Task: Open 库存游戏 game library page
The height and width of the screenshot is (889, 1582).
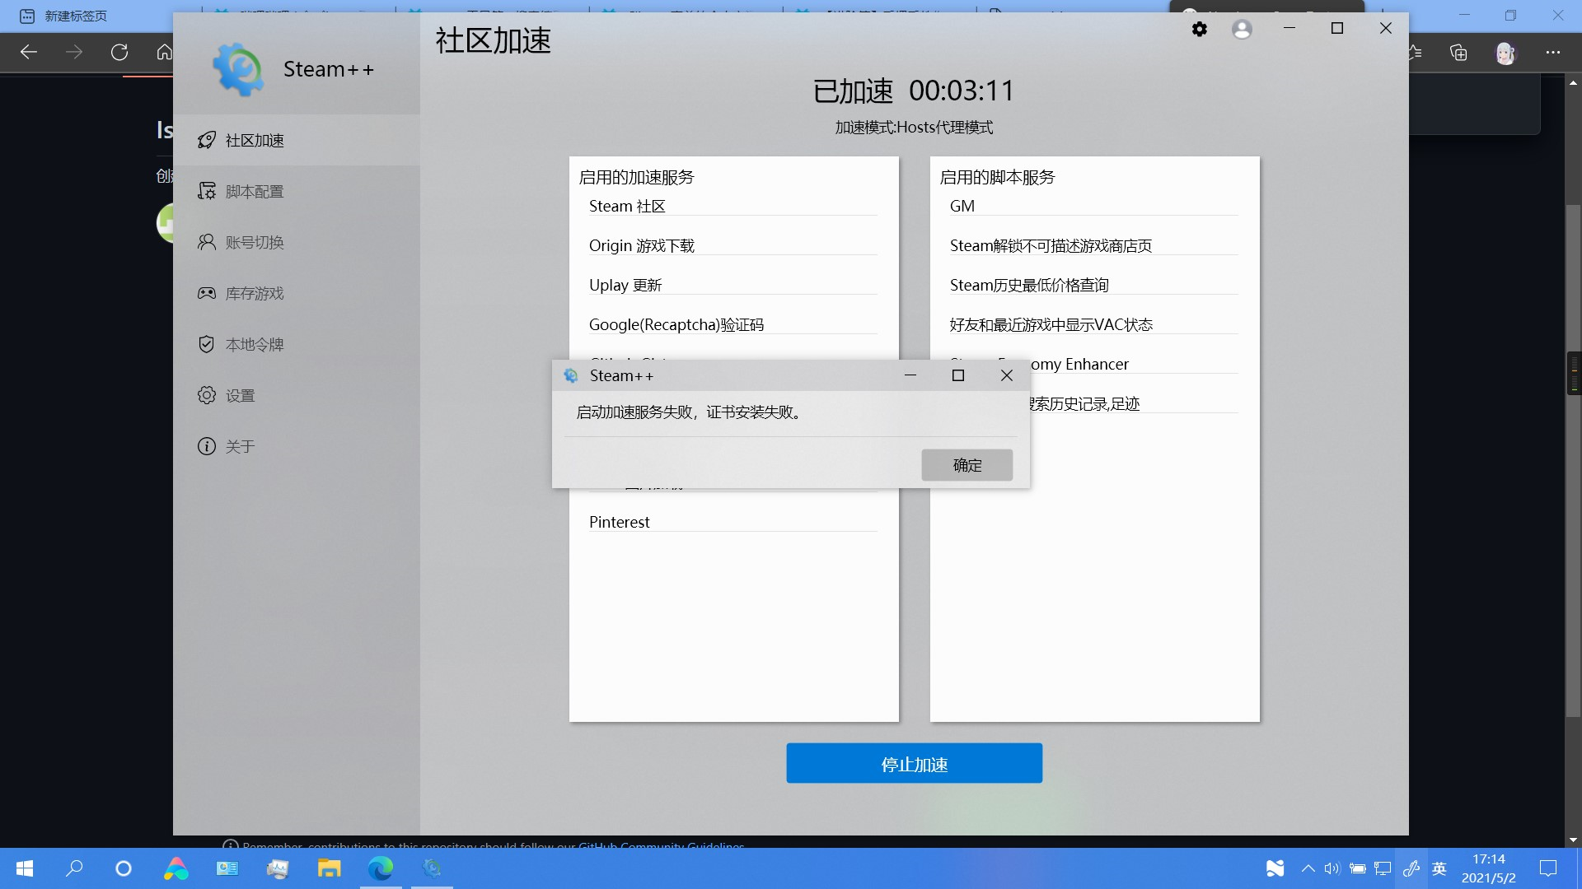Action: 254,294
